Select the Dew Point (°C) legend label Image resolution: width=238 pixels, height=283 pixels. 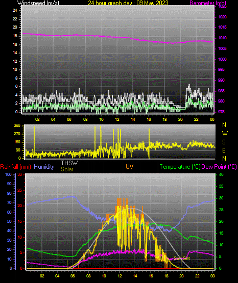[219, 167]
